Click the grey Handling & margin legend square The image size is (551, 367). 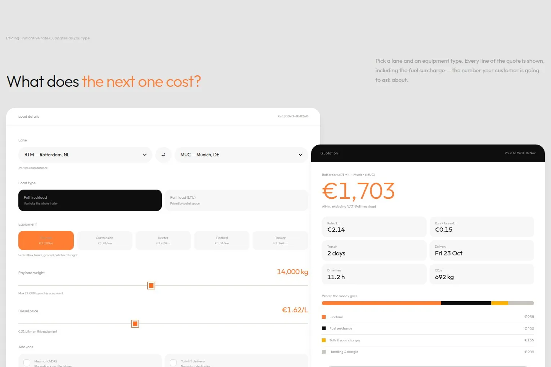(x=324, y=352)
